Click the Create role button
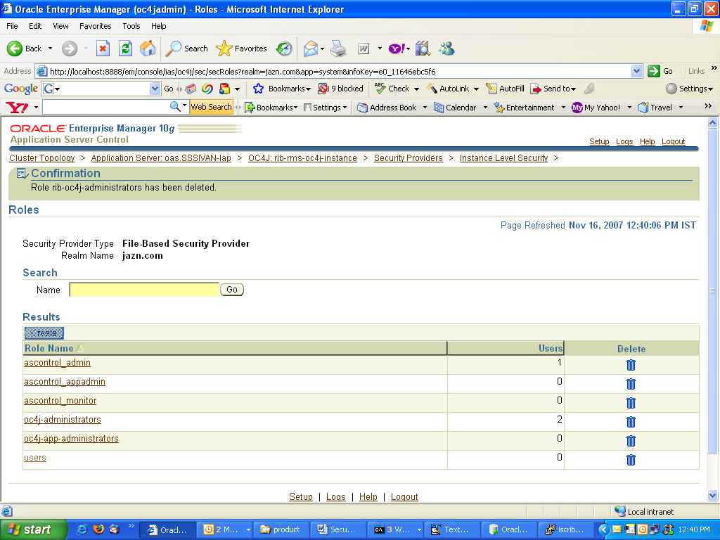 pyautogui.click(x=44, y=333)
